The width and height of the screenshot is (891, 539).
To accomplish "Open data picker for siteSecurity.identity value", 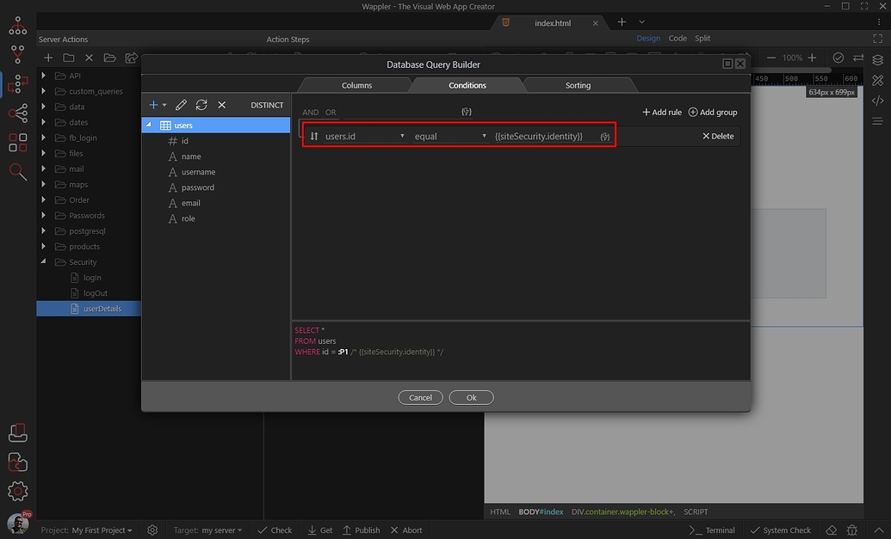I will 605,137.
